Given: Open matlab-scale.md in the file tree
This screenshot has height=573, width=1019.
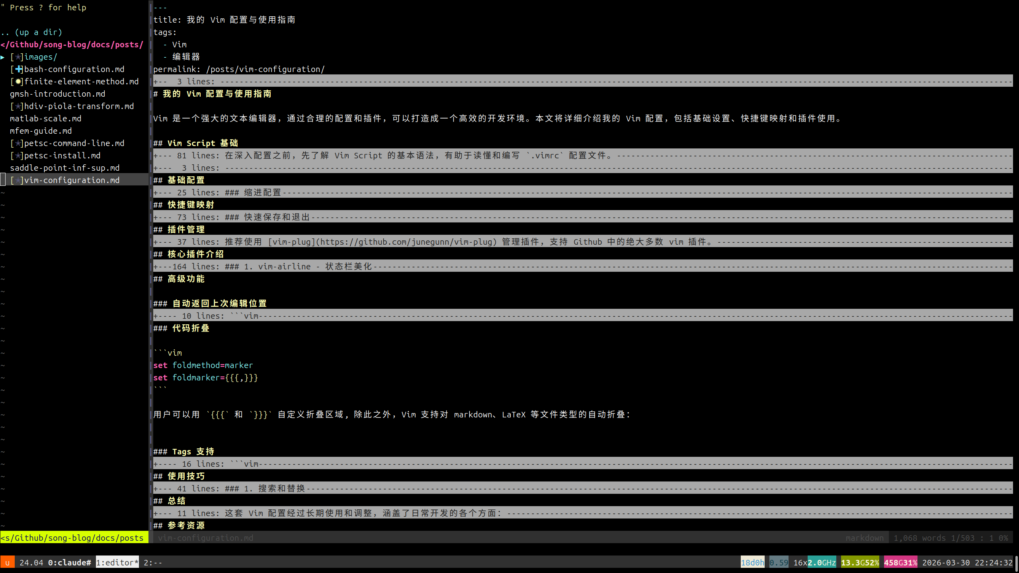Looking at the screenshot, I should (45, 119).
